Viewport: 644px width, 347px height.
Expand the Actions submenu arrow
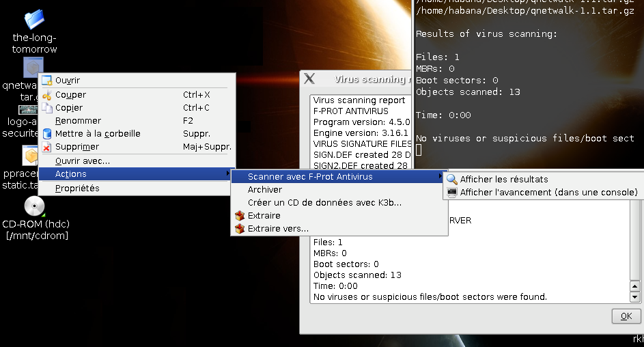(227, 173)
